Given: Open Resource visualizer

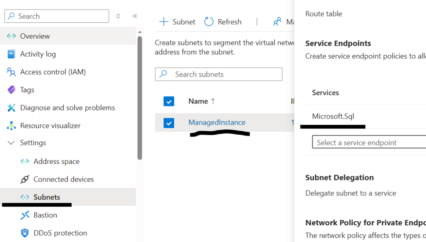Looking at the screenshot, I should click(x=68, y=126).
